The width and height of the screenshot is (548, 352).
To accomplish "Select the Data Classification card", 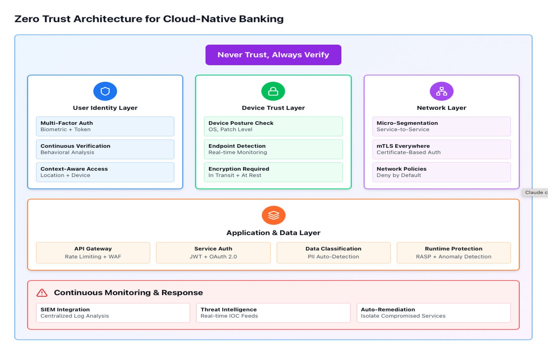I will pyautogui.click(x=333, y=253).
